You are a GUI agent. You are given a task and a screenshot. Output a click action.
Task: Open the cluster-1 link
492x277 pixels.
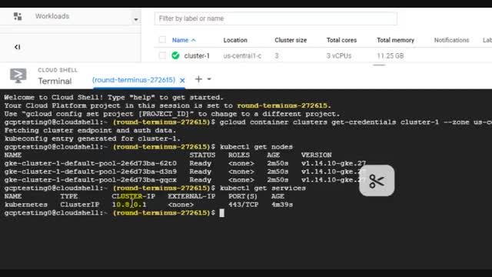coord(197,56)
